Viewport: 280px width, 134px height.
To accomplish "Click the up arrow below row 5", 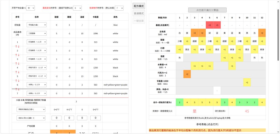I will (16, 80).
